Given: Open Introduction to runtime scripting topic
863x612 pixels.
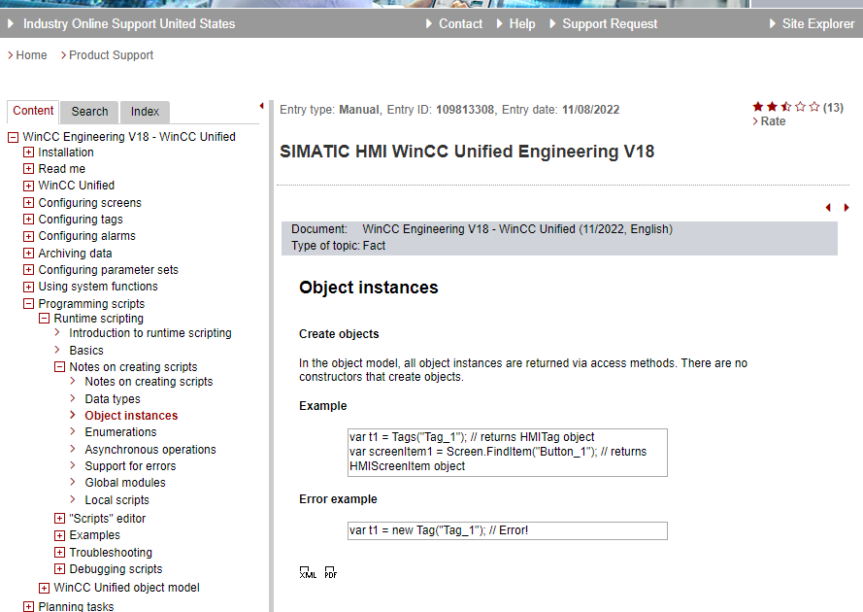Looking at the screenshot, I should [x=150, y=333].
